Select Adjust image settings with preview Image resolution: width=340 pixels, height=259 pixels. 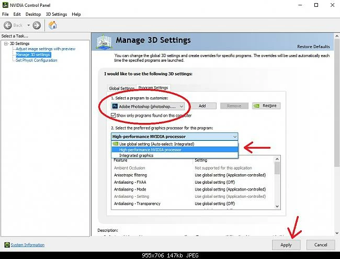point(46,49)
